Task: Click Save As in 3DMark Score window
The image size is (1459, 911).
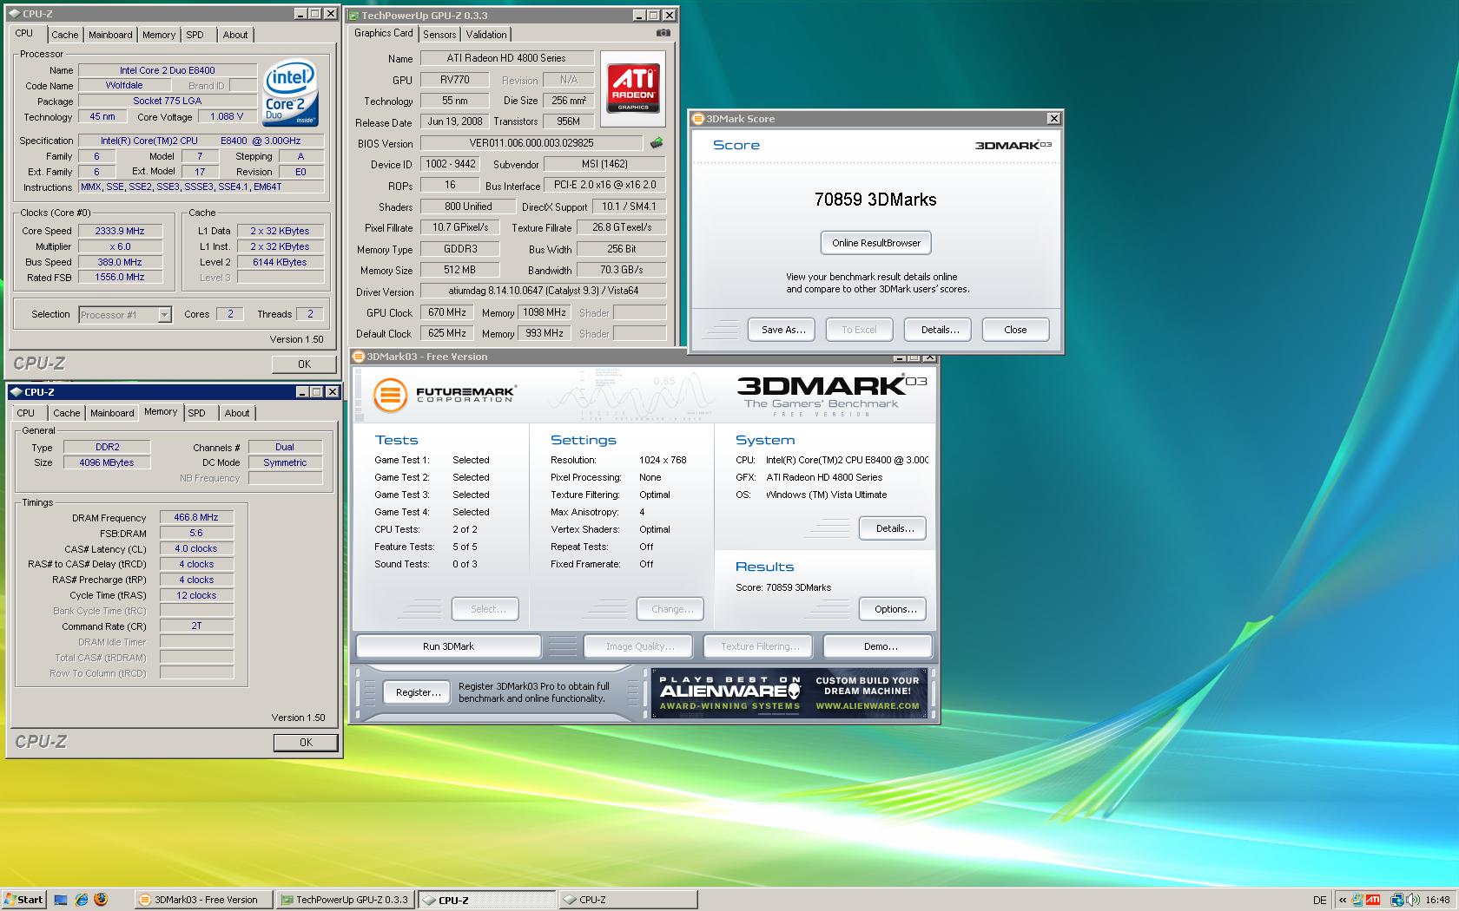Action: pos(783,330)
